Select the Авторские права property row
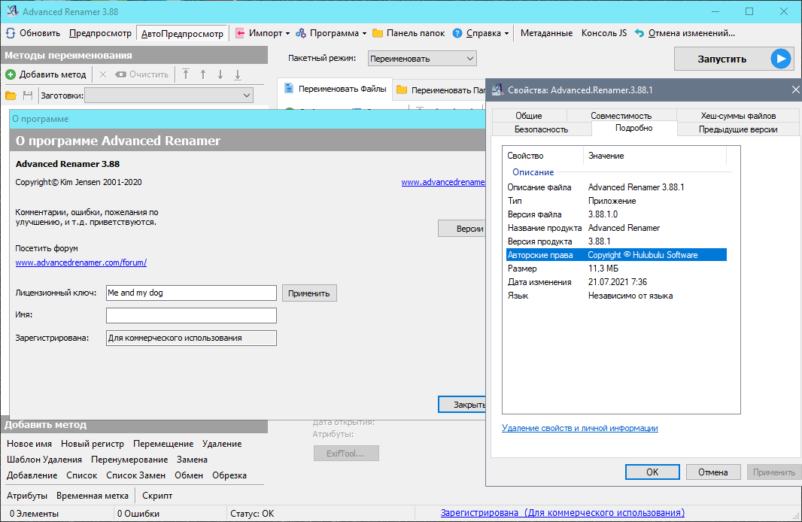The width and height of the screenshot is (802, 522). pos(616,255)
